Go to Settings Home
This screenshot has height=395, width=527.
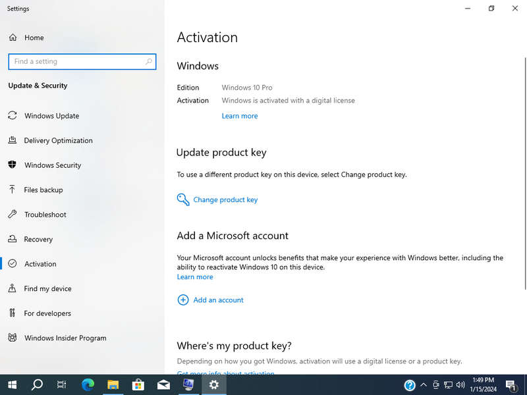(26, 38)
